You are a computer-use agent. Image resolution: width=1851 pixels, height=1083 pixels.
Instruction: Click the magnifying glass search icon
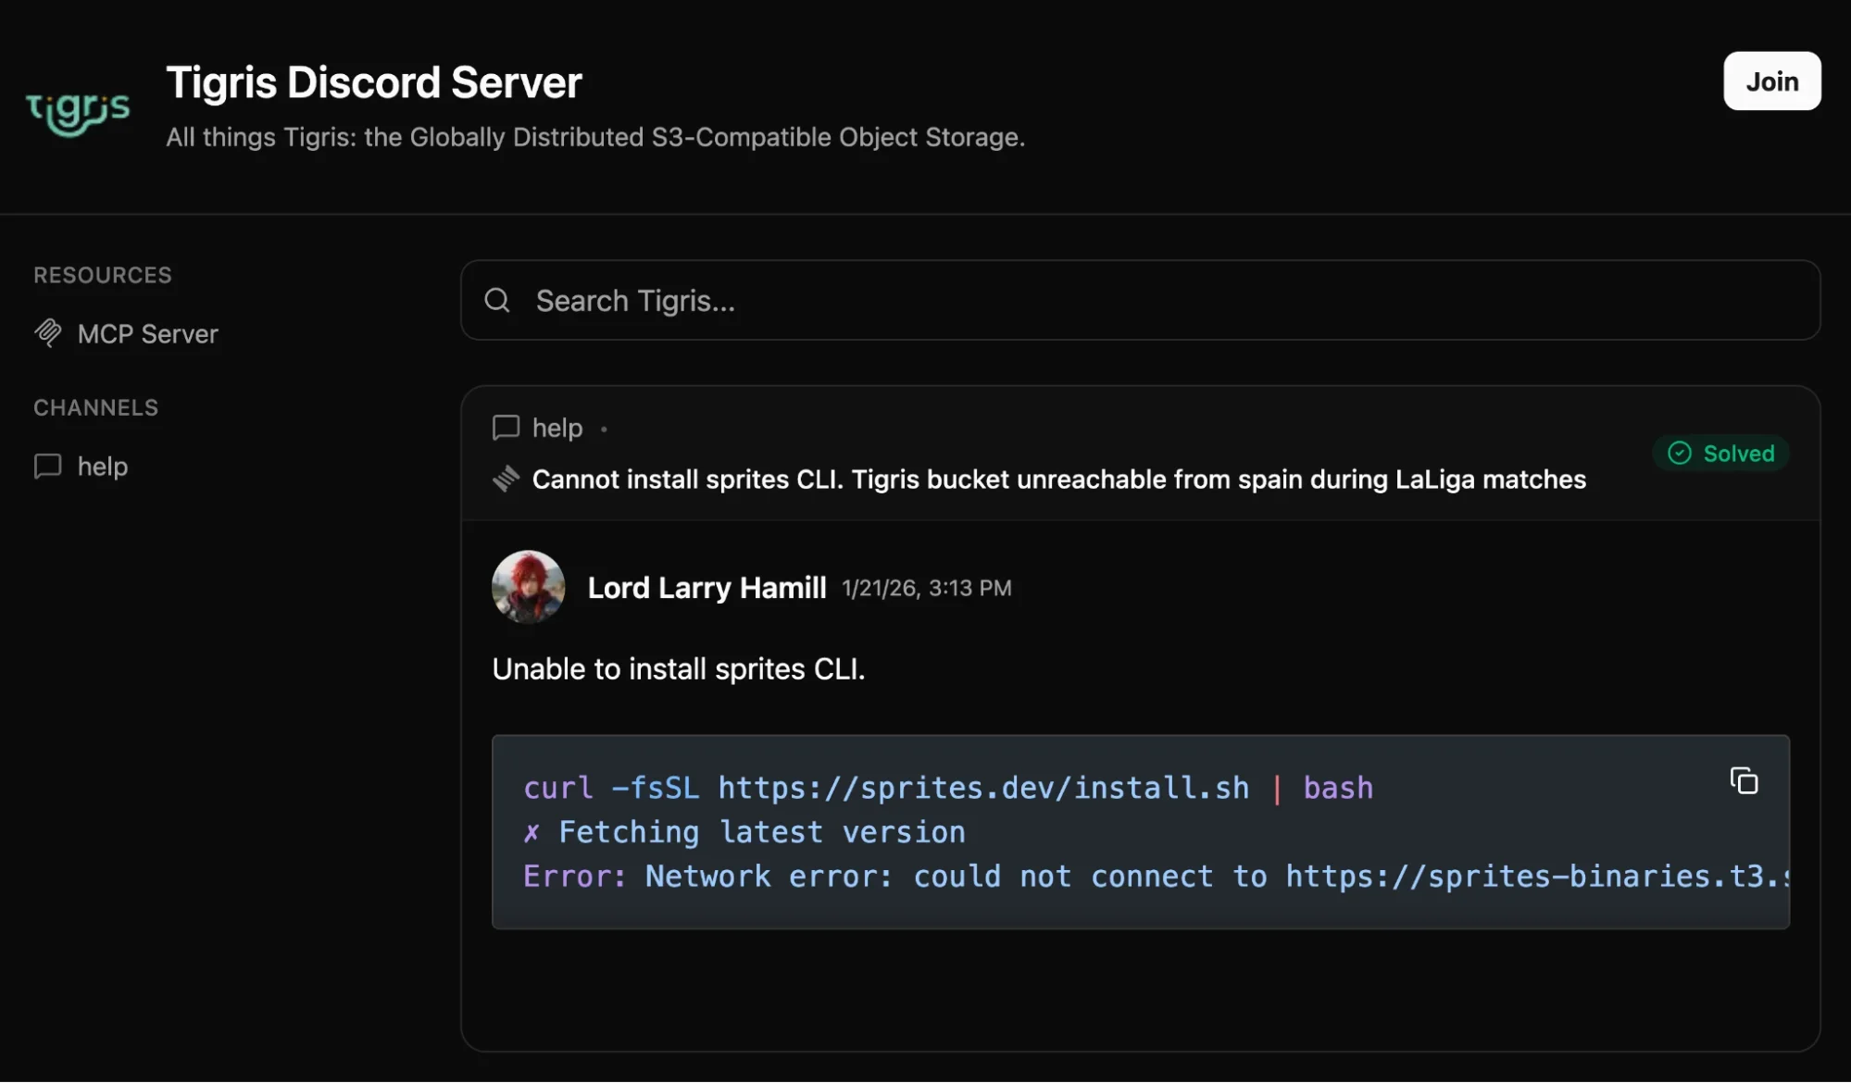pos(497,300)
